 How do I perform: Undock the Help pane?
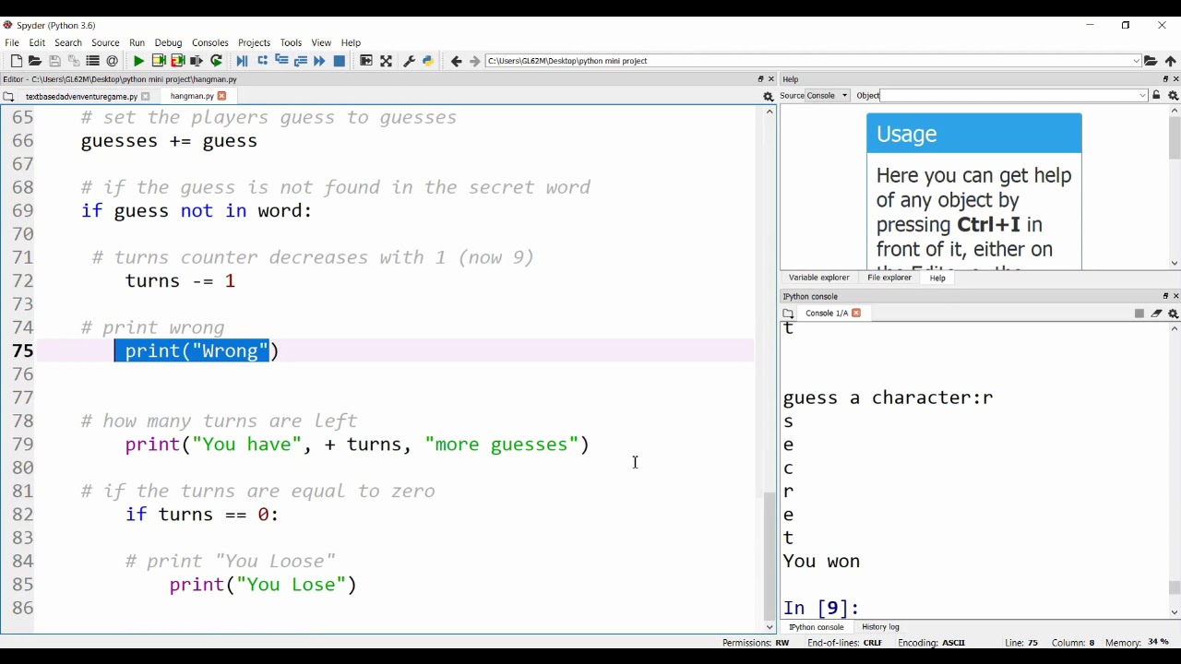click(1165, 79)
